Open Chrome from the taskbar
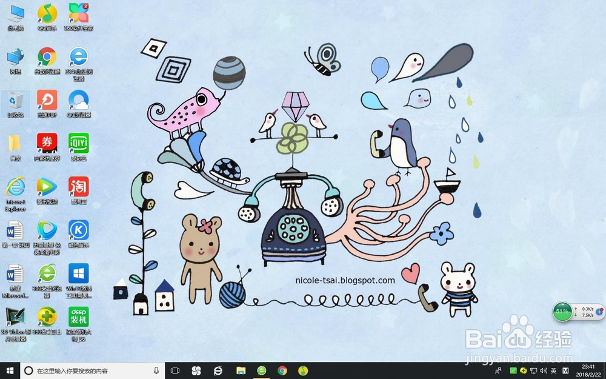606x379 pixels. click(x=282, y=371)
